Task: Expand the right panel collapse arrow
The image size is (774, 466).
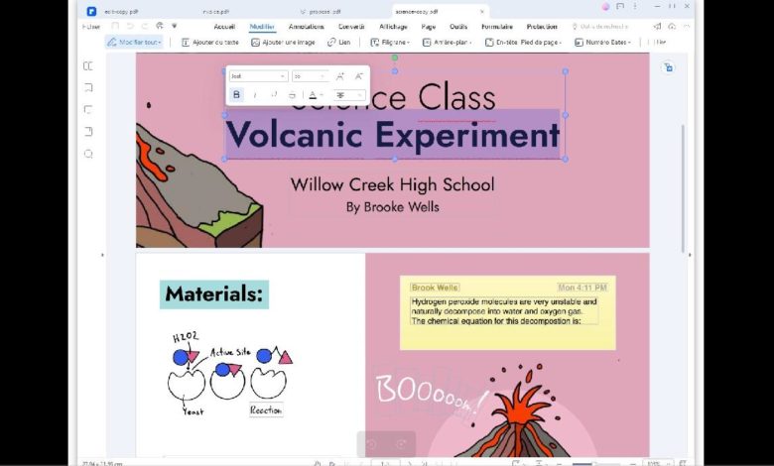Action: tap(690, 255)
